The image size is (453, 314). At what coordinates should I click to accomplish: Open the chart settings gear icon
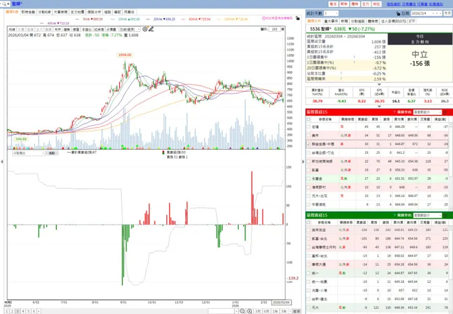145,29
